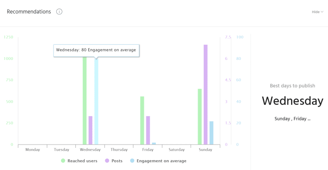Click Wednesday's purple Posts bar

pos(91,130)
